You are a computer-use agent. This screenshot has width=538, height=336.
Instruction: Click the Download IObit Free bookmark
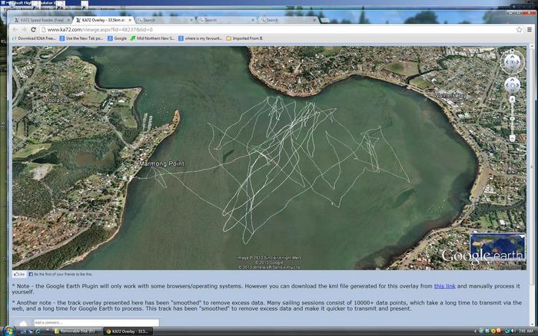[36, 38]
